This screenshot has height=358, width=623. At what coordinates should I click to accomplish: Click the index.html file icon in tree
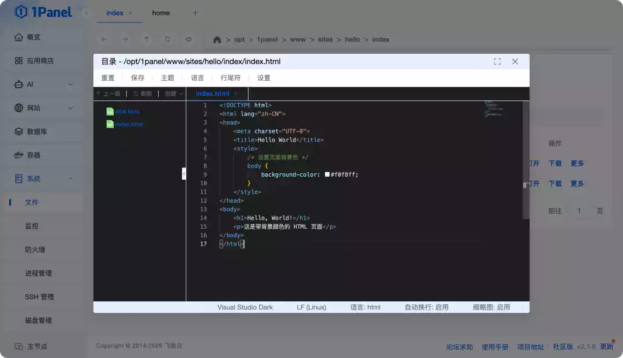click(x=110, y=124)
